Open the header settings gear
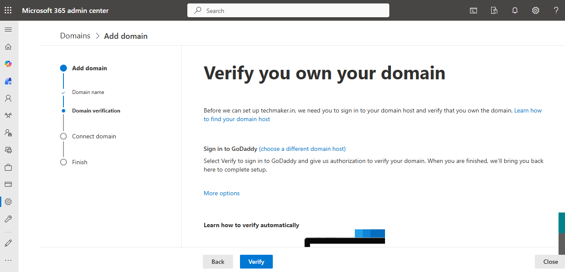Viewport: 565px width, 272px height. 536,11
